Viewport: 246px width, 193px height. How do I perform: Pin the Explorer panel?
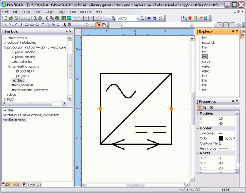coord(233,31)
